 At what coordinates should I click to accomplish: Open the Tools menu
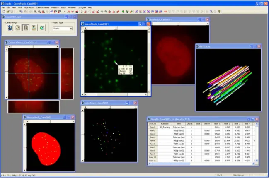(20, 7)
